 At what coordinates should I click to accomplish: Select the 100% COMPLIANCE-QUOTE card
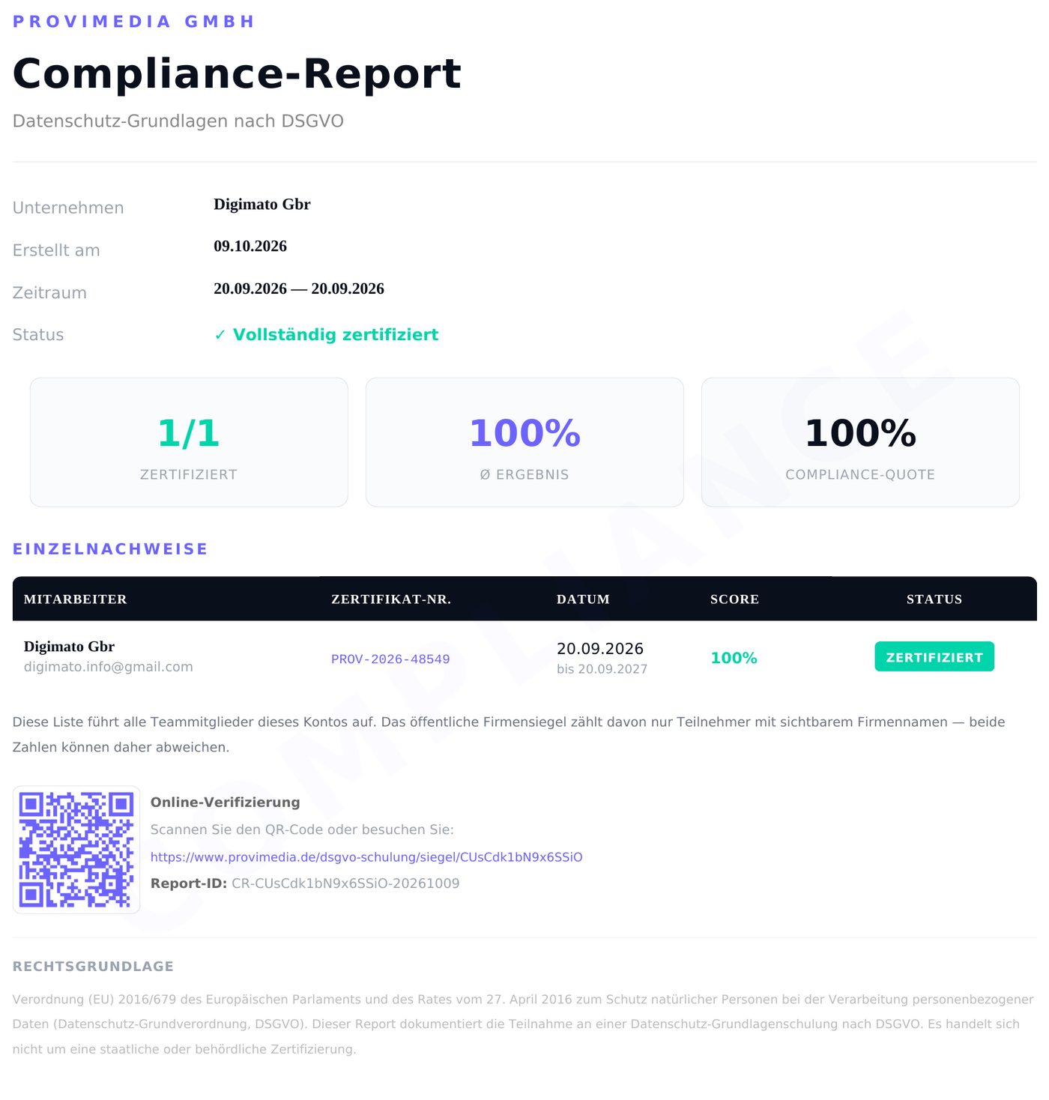[x=860, y=442]
